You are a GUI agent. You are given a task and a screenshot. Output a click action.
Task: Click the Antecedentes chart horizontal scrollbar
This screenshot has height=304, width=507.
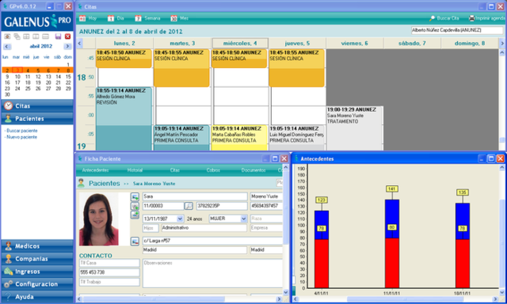tap(396, 299)
